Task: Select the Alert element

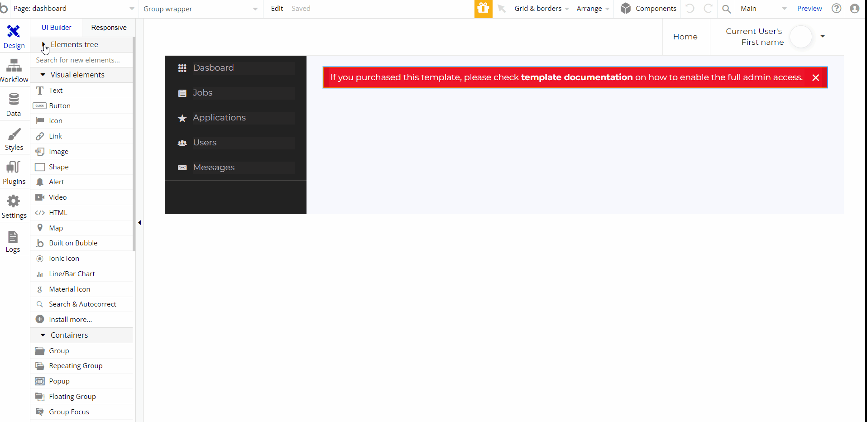Action: pos(81,182)
